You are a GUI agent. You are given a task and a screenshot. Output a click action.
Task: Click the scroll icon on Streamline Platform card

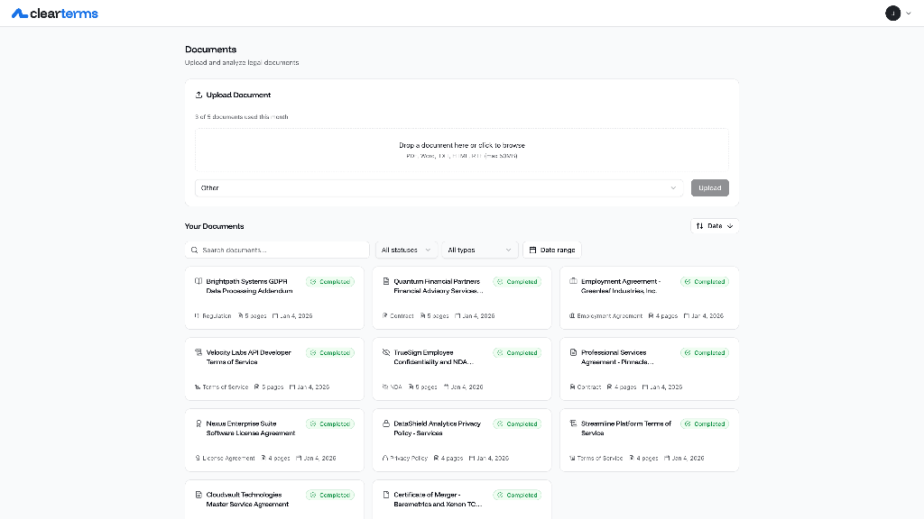point(573,423)
